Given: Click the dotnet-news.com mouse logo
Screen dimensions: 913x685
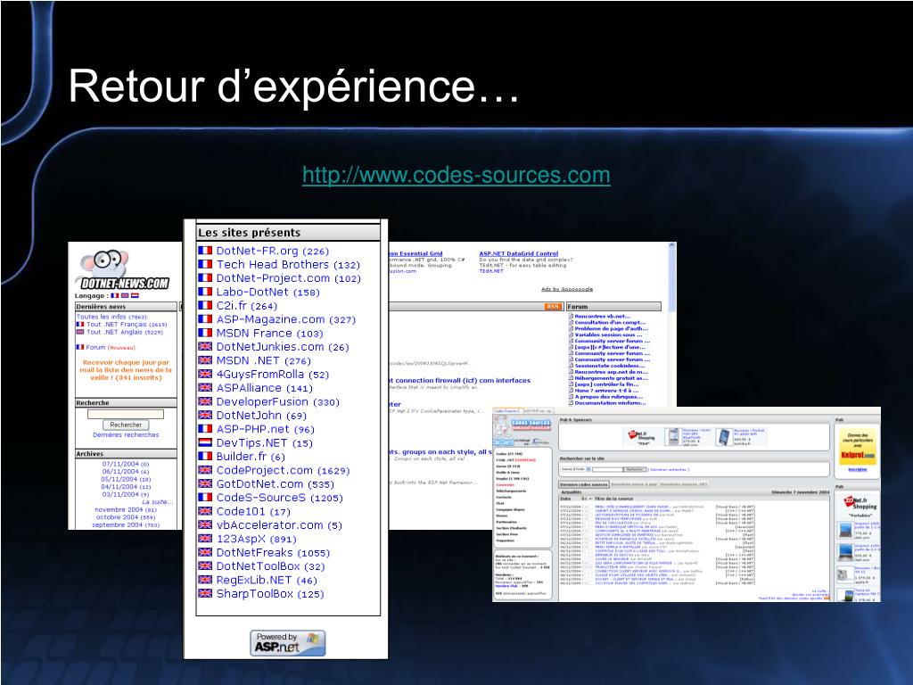Looking at the screenshot, I should (x=123, y=269).
